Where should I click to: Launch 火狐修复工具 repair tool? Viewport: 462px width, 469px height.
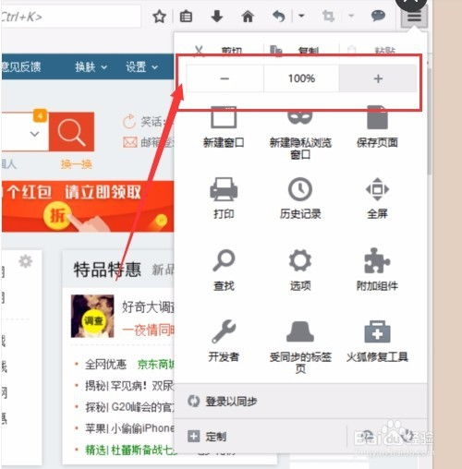pyautogui.click(x=377, y=341)
